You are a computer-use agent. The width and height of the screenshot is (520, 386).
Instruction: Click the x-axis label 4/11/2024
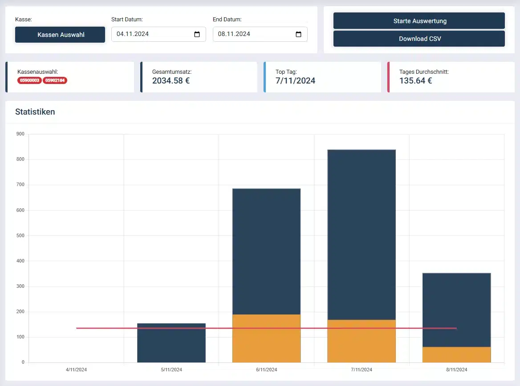pos(76,370)
